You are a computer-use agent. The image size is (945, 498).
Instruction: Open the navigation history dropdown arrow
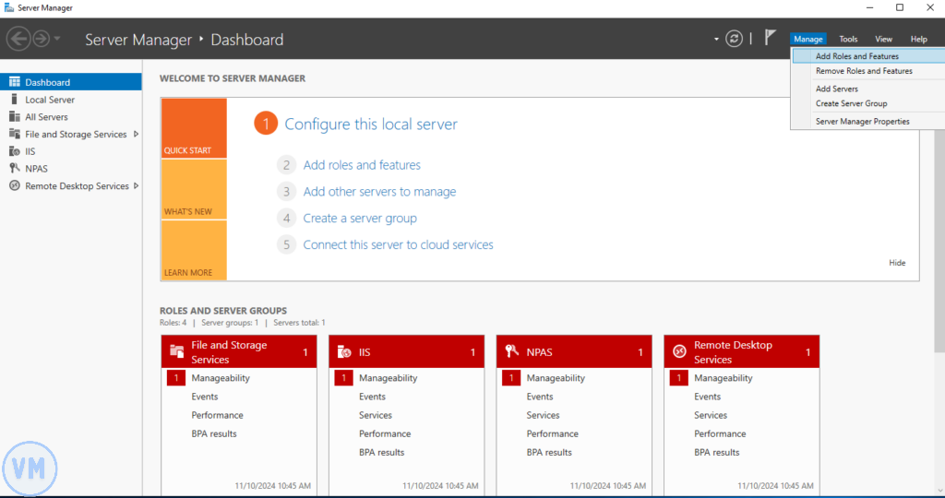pyautogui.click(x=58, y=39)
